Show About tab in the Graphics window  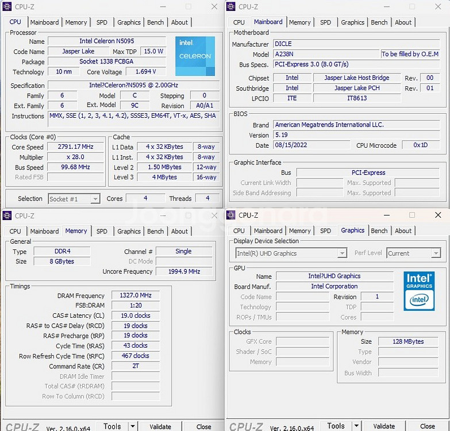tap(403, 230)
